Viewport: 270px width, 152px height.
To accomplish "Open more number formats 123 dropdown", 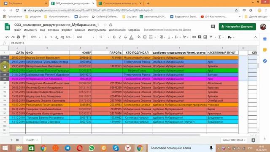I will pos(69,37).
